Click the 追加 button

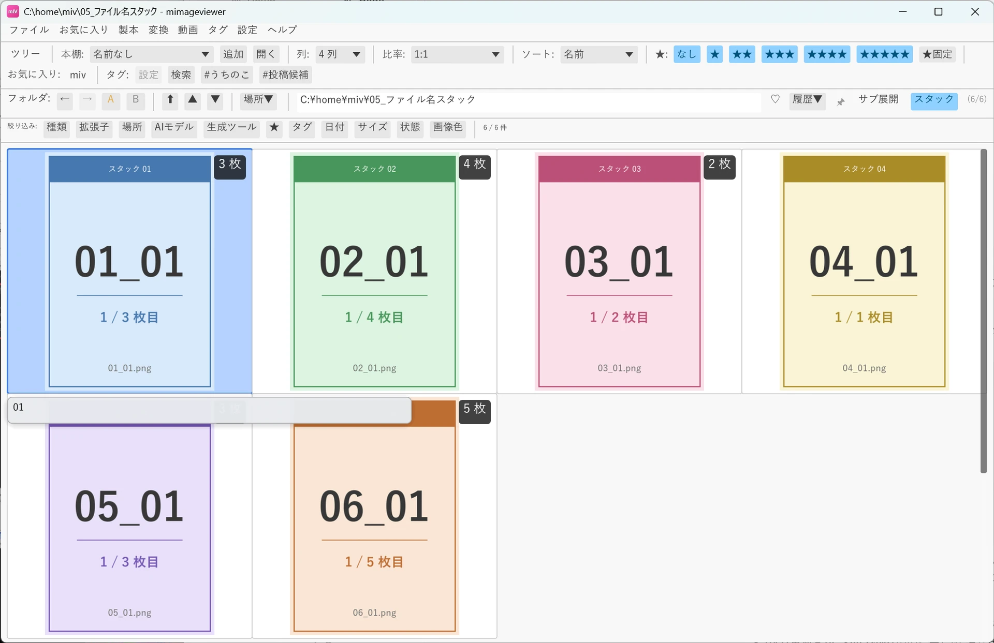(x=233, y=54)
